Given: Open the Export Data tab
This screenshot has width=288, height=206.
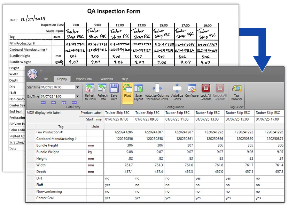Looking at the screenshot, I should point(83,79).
